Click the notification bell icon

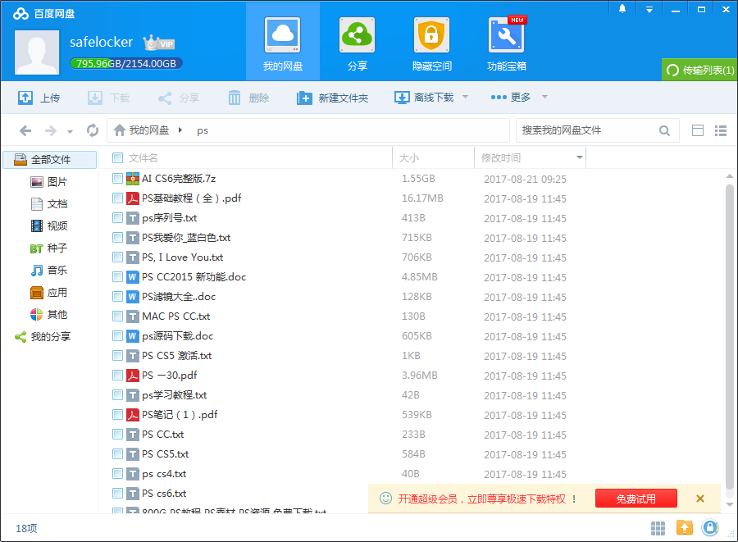[x=622, y=9]
